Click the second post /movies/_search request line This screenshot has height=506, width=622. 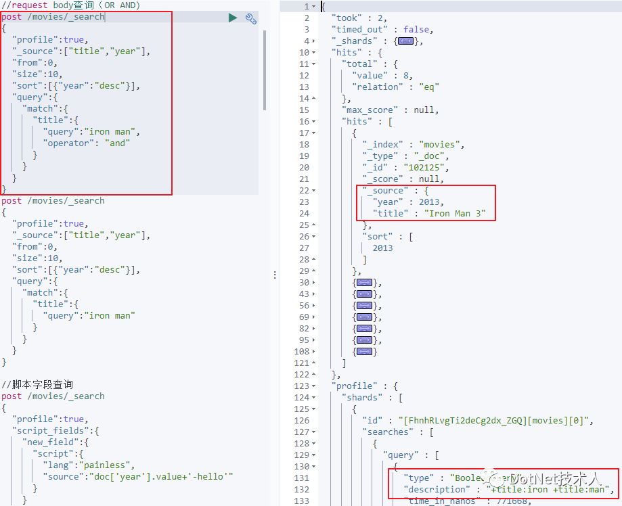point(53,201)
